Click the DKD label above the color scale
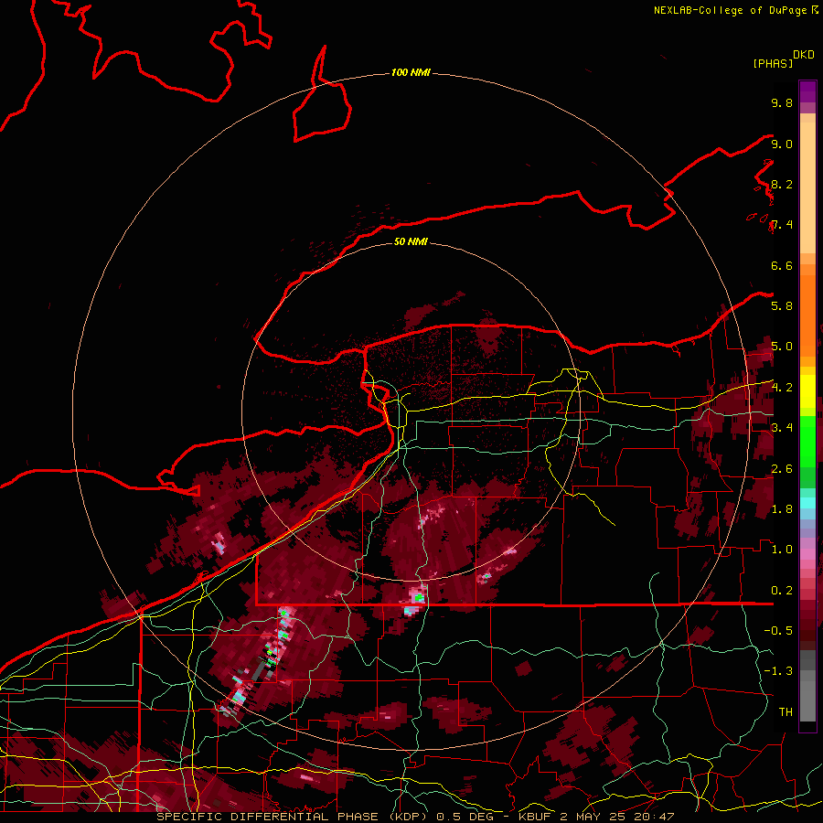This screenshot has height=823, width=823. click(804, 55)
